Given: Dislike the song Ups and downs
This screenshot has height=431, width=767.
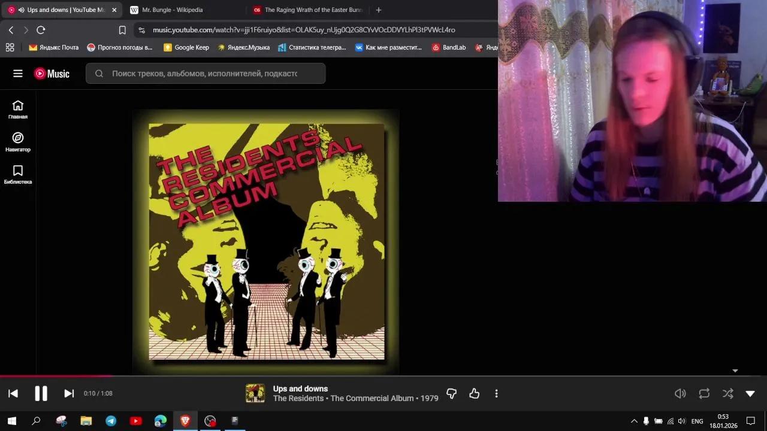Looking at the screenshot, I should pyautogui.click(x=451, y=393).
